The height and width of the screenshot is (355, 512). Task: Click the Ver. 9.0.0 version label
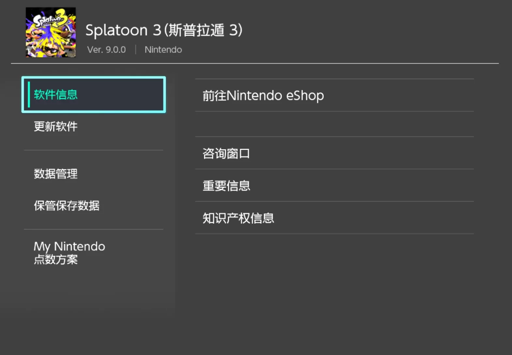106,50
